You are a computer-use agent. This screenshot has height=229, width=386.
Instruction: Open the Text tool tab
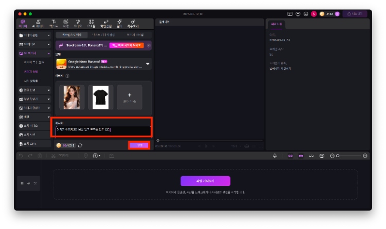pyautogui.click(x=54, y=23)
